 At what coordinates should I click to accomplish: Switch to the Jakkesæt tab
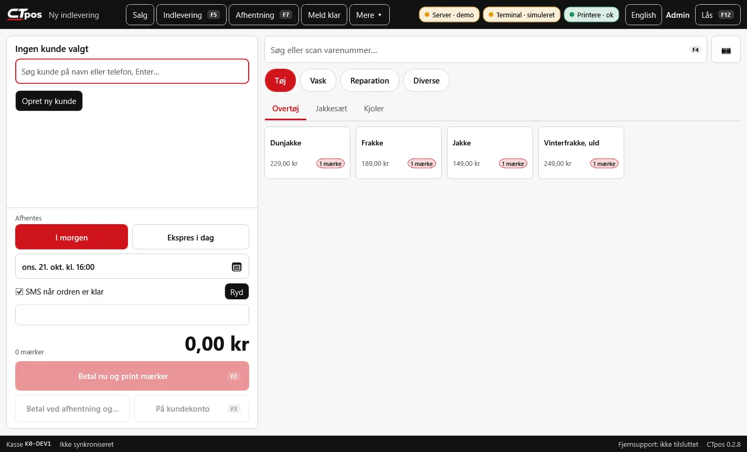coord(332,109)
